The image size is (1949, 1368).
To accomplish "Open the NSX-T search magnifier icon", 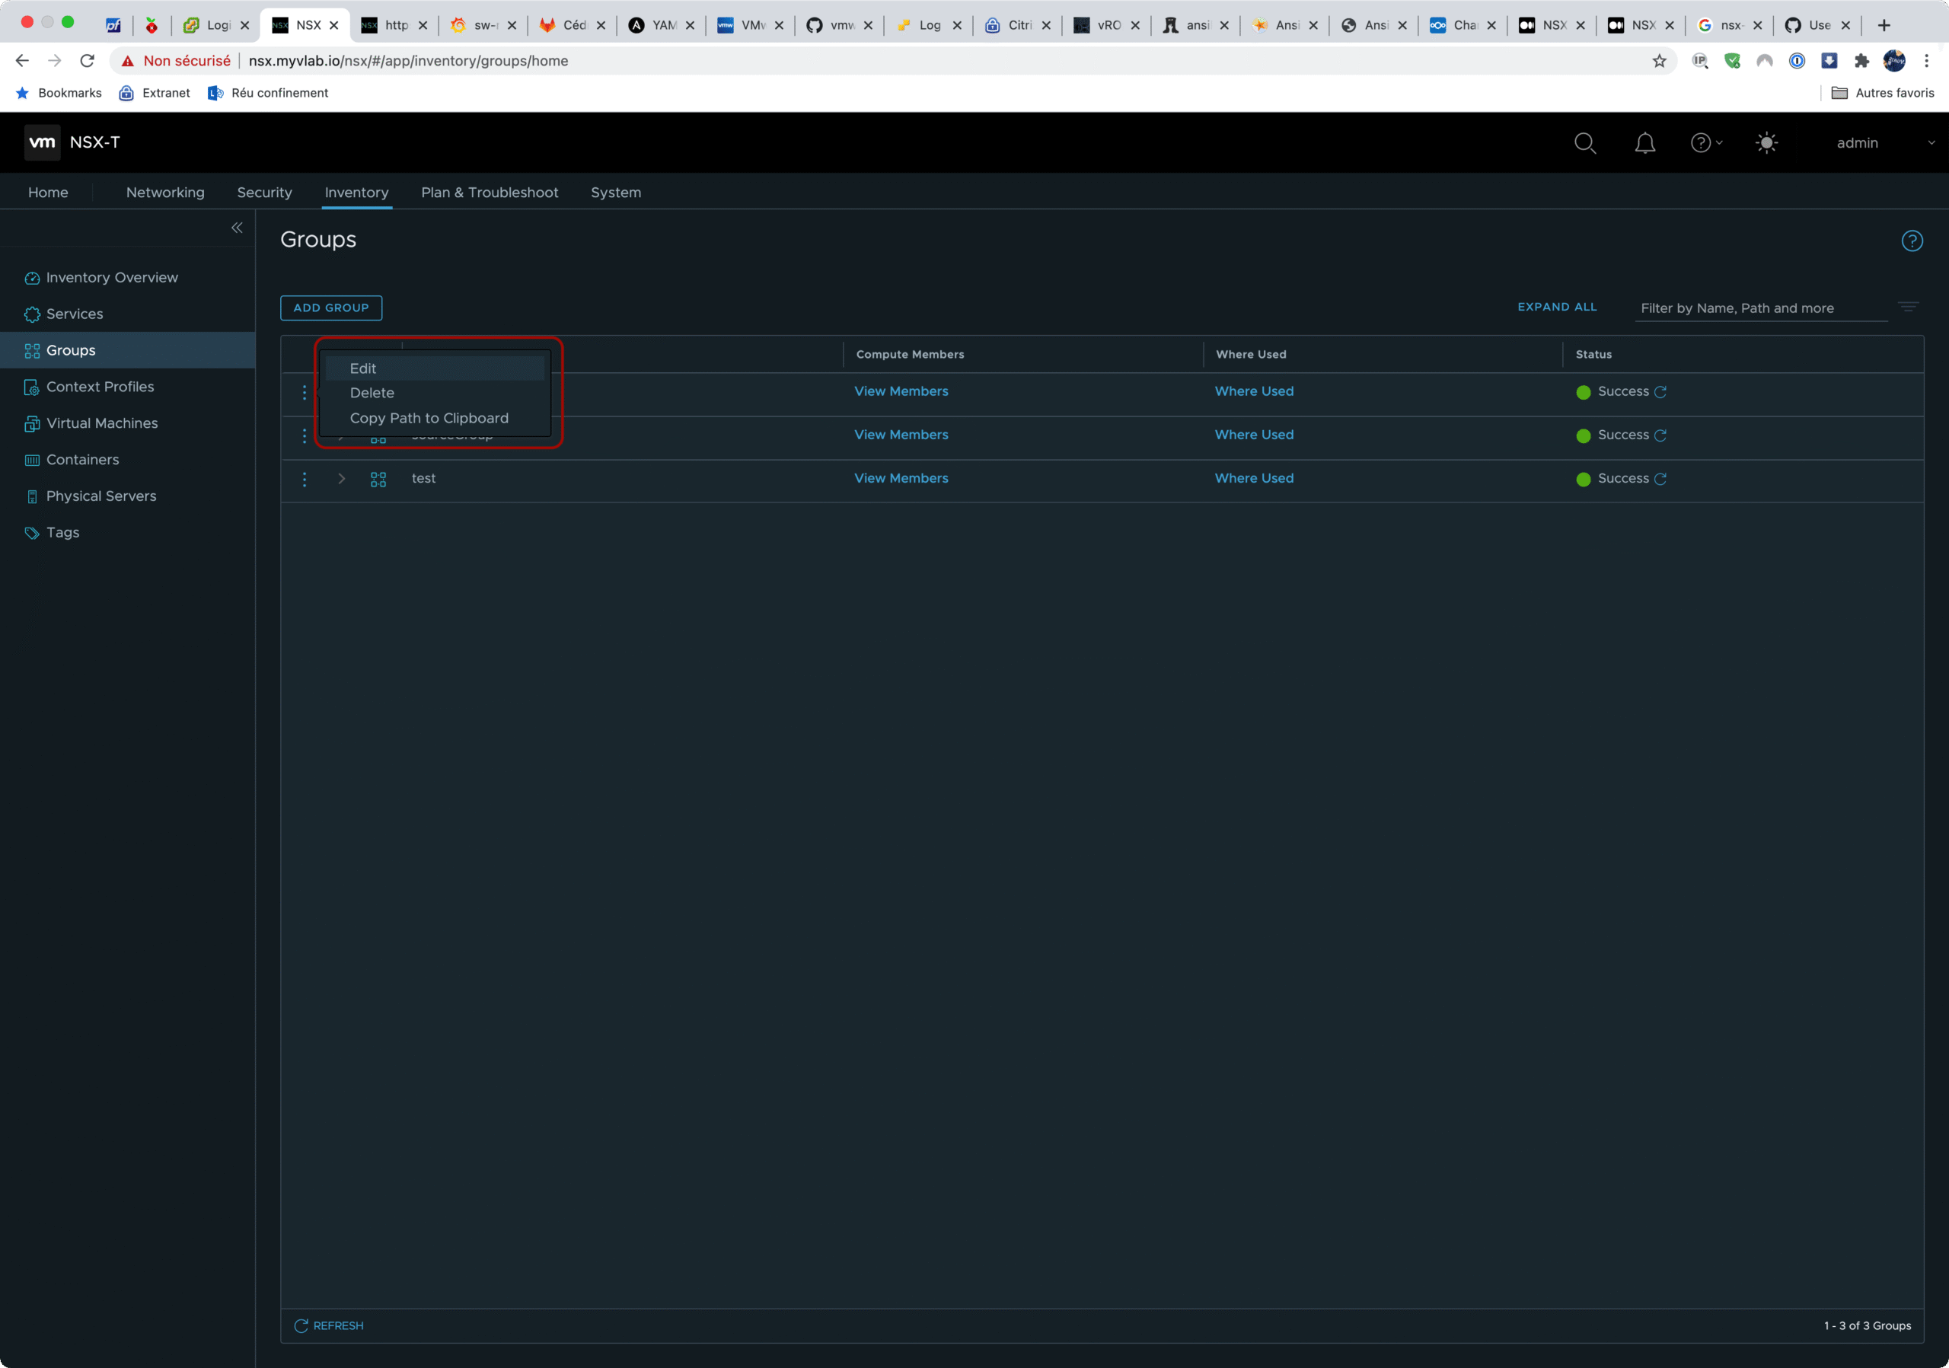I will (x=1584, y=142).
